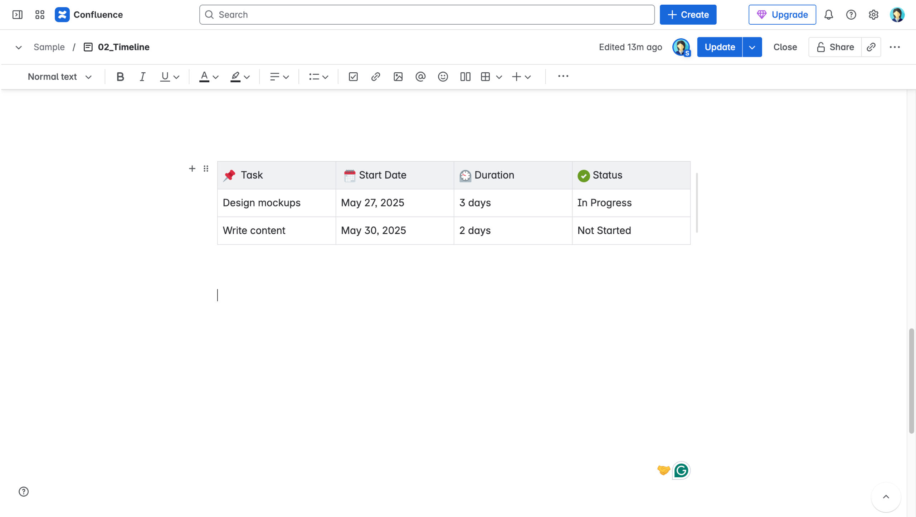Screen dimensions: 916x517
Task: Open the app switcher grid
Action: pos(40,15)
